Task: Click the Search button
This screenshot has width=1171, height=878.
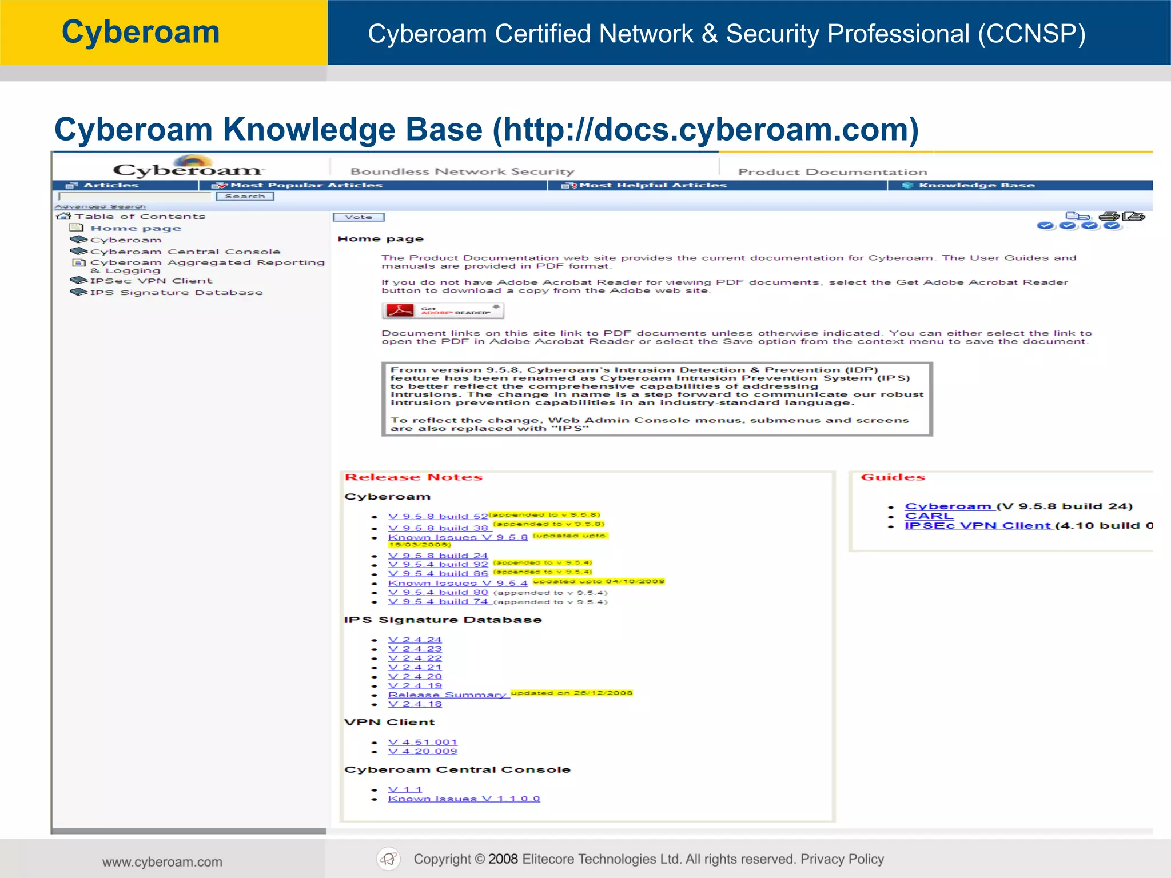Action: coord(245,196)
